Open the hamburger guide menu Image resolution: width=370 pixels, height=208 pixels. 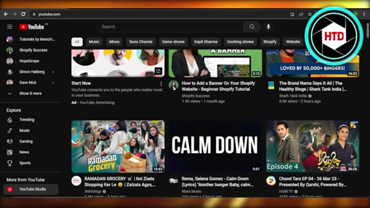[10, 27]
